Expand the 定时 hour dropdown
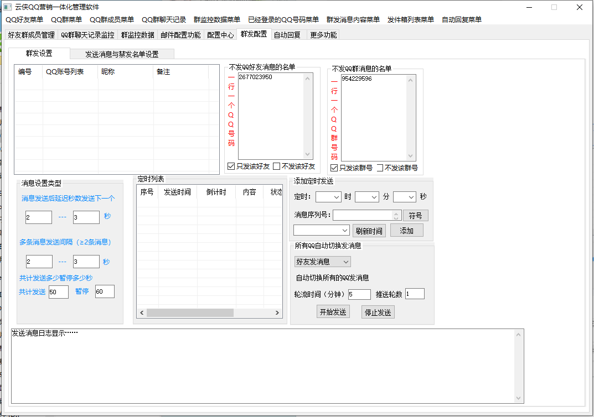The image size is (594, 417). [328, 197]
